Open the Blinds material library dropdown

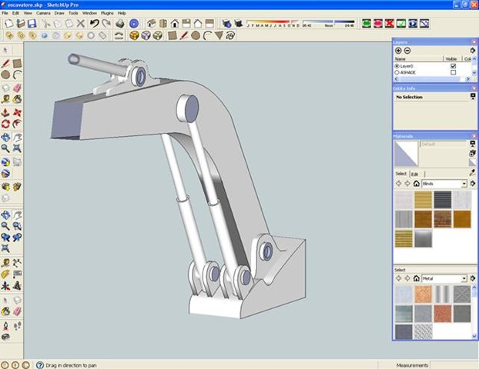(464, 184)
